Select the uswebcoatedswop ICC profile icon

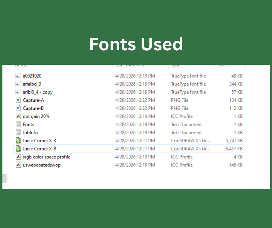[x=18, y=165]
